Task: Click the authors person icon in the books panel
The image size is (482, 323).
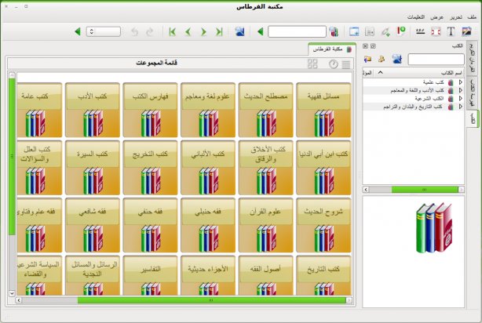Action: click(x=382, y=59)
